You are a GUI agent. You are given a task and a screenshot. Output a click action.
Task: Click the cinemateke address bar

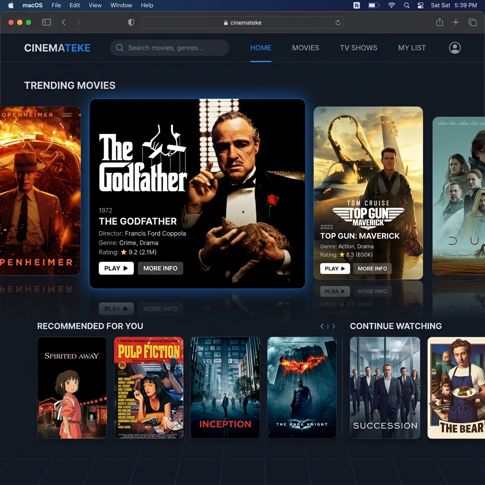pos(242,22)
